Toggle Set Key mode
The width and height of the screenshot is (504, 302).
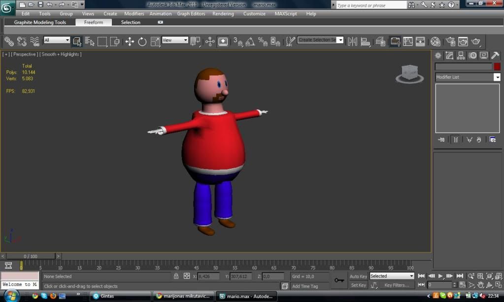358,285
